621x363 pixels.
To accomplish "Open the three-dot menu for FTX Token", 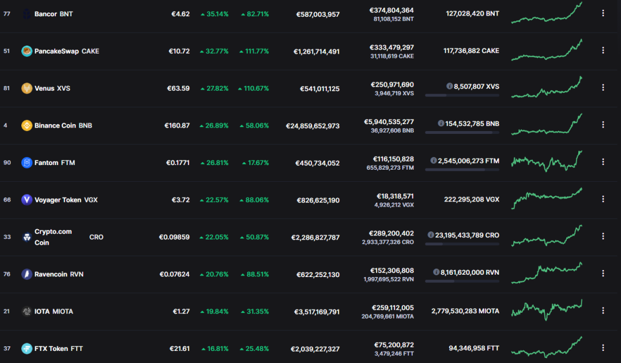I will tap(603, 348).
